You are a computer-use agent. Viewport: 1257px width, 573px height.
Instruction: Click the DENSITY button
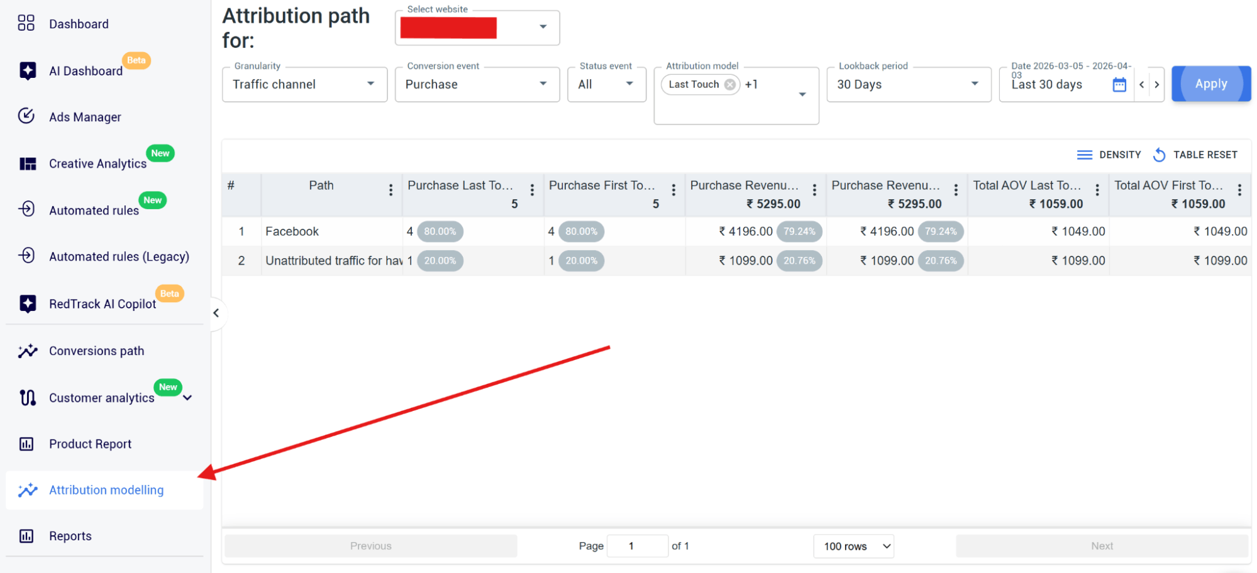click(x=1109, y=155)
